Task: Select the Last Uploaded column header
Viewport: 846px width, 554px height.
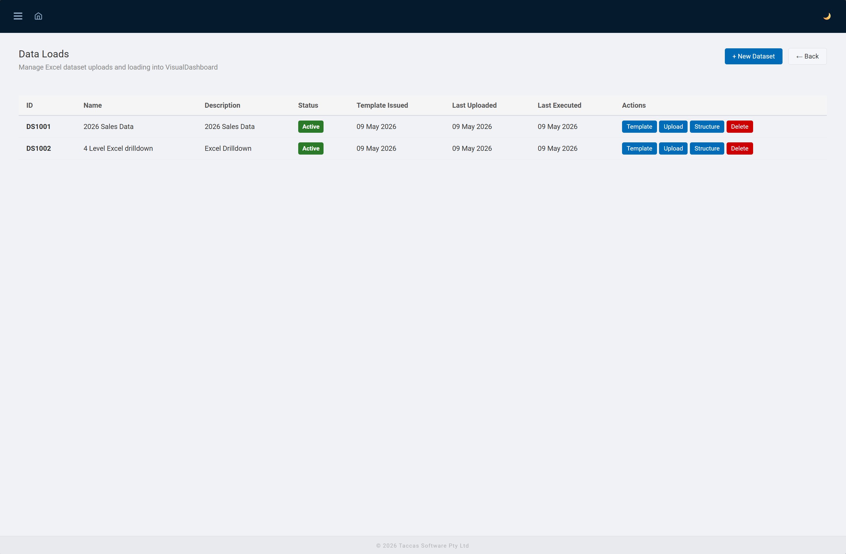Action: coord(474,105)
